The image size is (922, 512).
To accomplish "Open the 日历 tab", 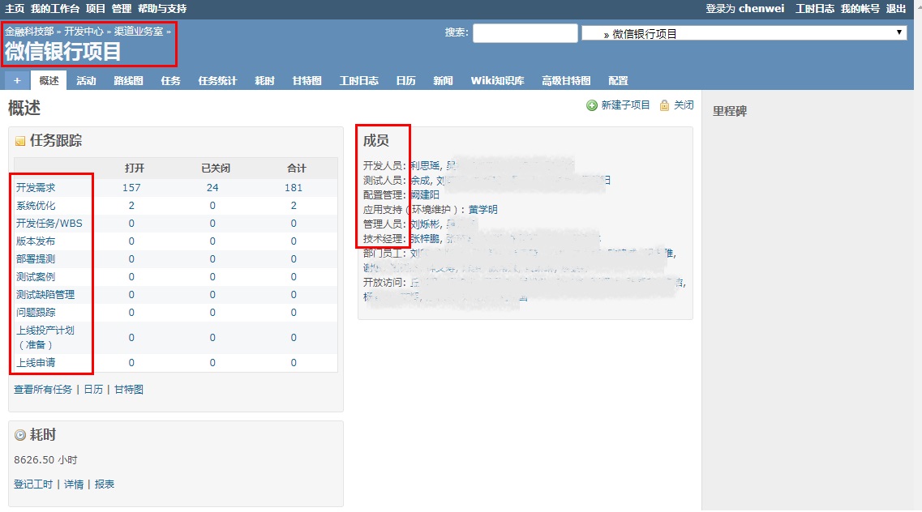I will 405,80.
